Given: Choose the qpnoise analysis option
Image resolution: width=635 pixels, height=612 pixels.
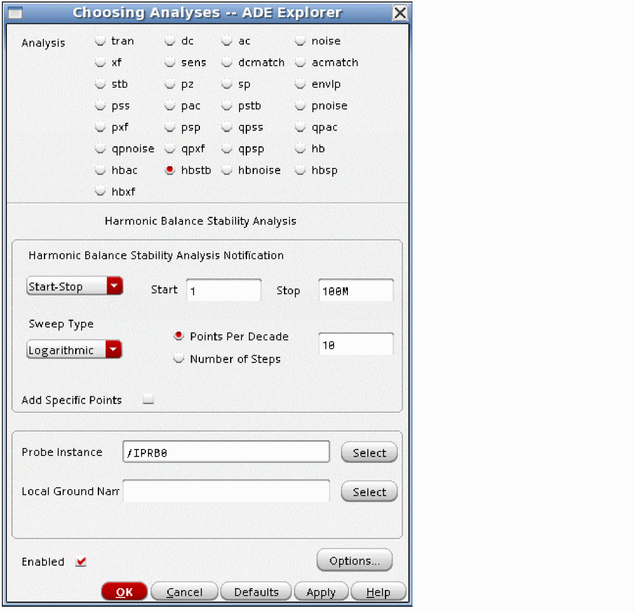Looking at the screenshot, I should click(100, 149).
